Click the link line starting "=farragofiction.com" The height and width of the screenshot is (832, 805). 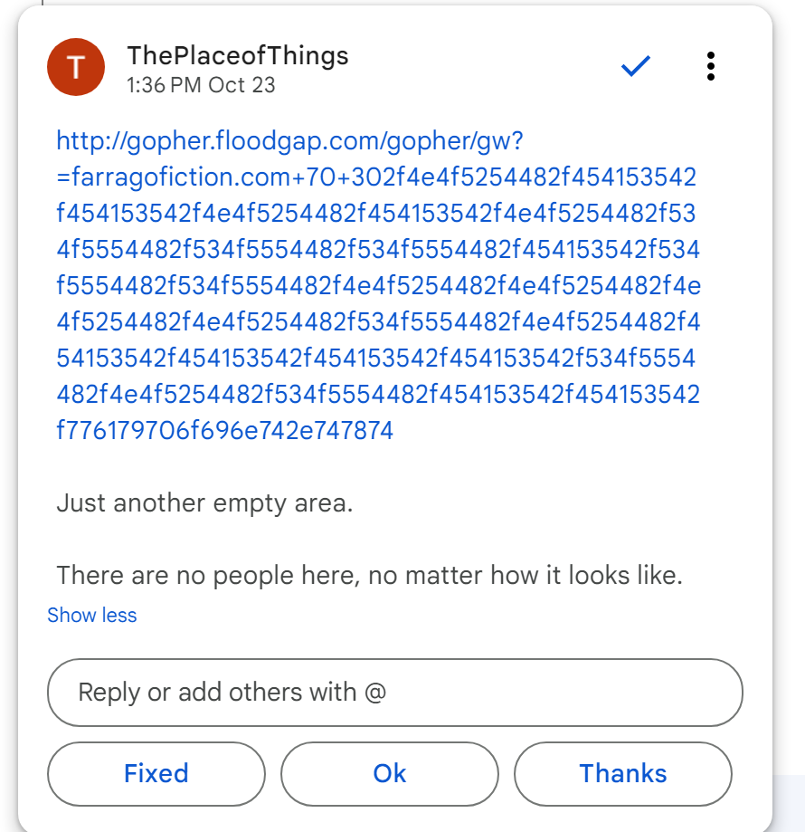376,177
